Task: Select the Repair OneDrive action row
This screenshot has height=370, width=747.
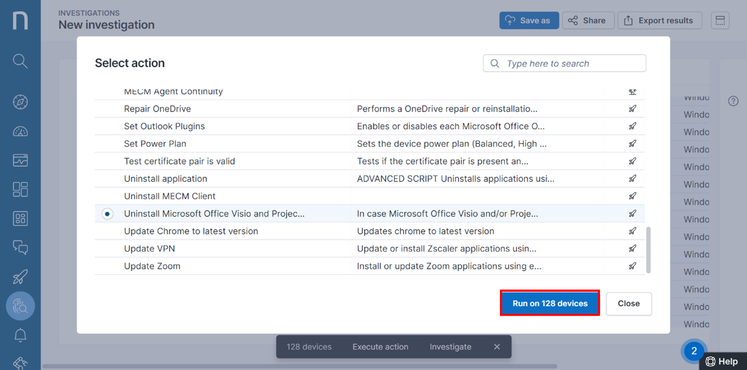Action: 370,109
